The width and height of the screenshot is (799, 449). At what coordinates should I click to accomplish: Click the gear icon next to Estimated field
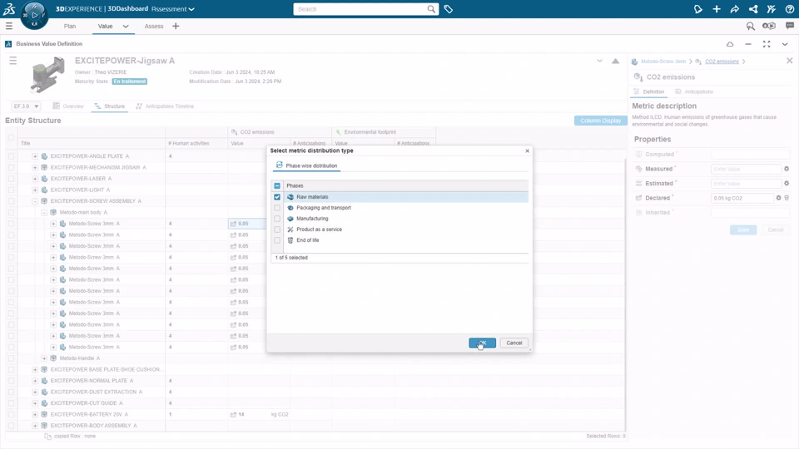click(787, 183)
